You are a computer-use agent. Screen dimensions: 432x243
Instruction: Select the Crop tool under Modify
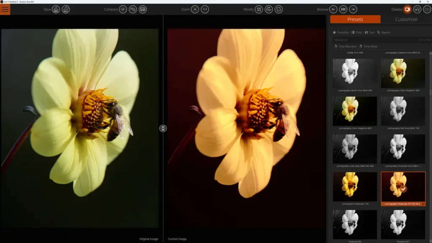(259, 9)
